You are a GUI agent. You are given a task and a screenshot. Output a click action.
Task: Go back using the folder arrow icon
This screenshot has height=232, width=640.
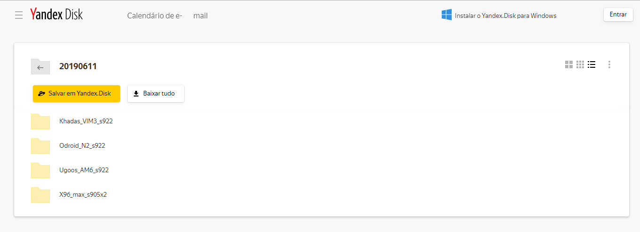pyautogui.click(x=41, y=67)
